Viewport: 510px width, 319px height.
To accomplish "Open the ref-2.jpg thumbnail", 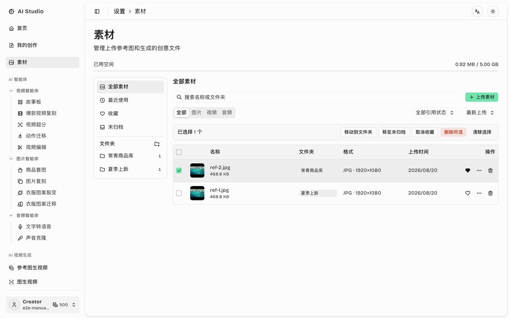I will point(197,170).
